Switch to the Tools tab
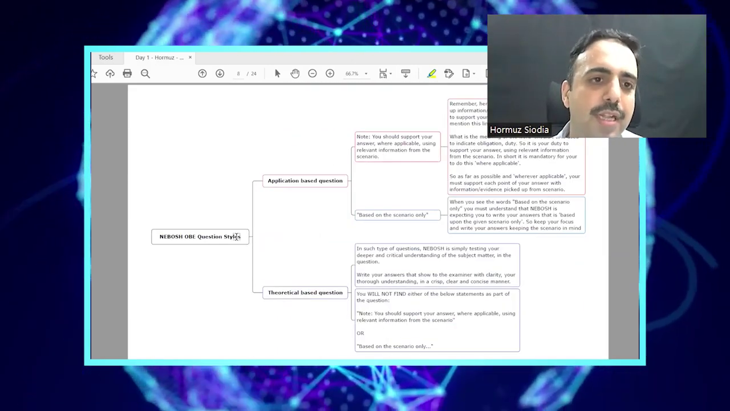Viewport: 730px width, 411px height. point(106,58)
